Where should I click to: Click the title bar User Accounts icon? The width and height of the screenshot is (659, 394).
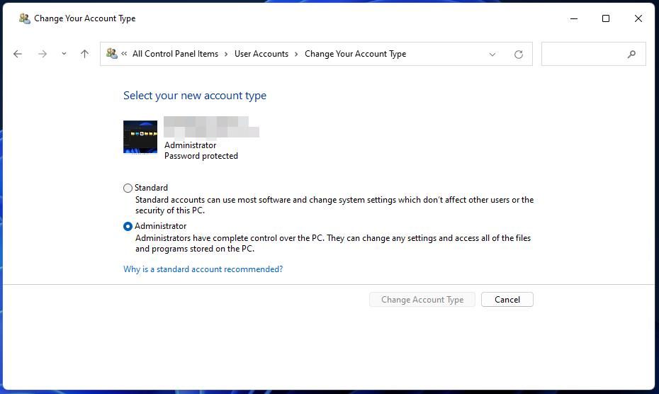click(x=24, y=18)
